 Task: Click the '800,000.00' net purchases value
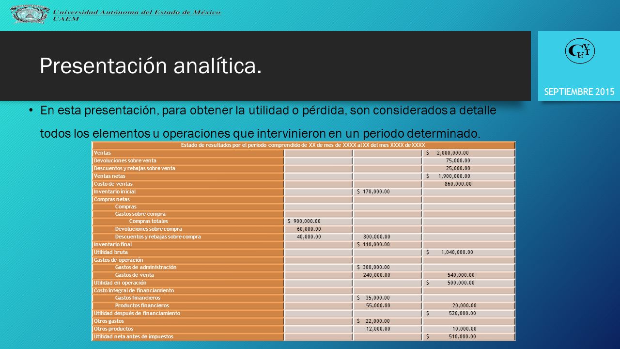coord(376,237)
